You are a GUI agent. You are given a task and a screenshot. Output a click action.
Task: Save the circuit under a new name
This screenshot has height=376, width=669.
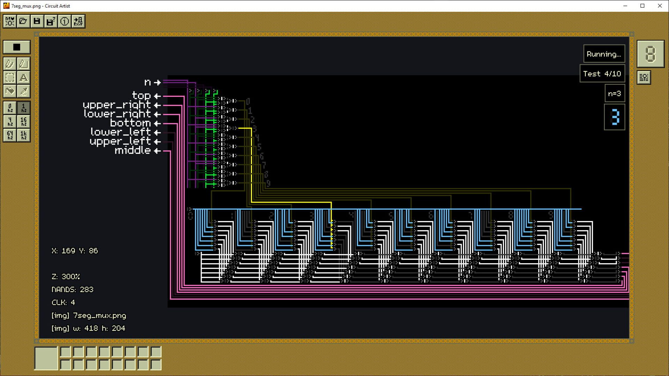(x=50, y=21)
